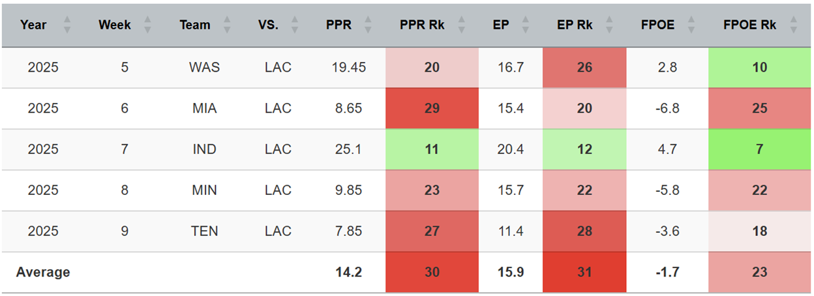Click the TEN team cell in week 9
Image resolution: width=814 pixels, height=296 pixels.
(x=204, y=231)
